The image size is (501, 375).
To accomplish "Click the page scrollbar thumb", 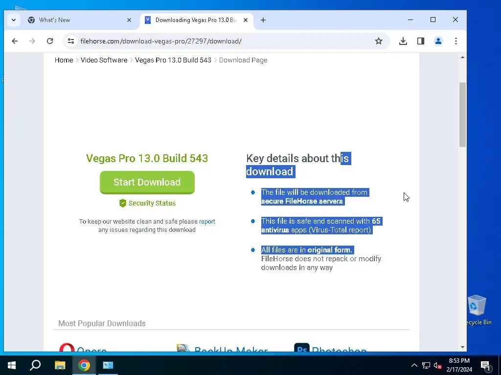I will pyautogui.click(x=462, y=115).
